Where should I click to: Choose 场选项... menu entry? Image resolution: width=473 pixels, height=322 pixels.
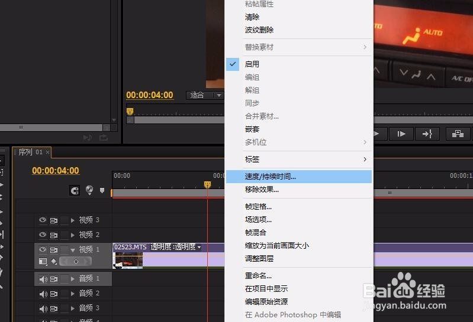tap(298, 219)
